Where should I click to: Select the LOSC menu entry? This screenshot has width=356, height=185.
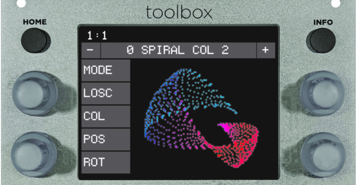(x=106, y=93)
